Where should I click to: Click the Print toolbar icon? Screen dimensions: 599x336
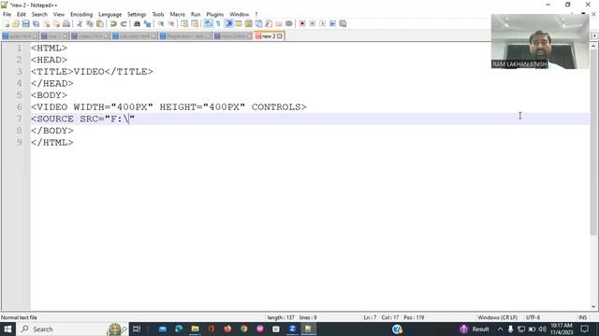pyautogui.click(x=66, y=23)
